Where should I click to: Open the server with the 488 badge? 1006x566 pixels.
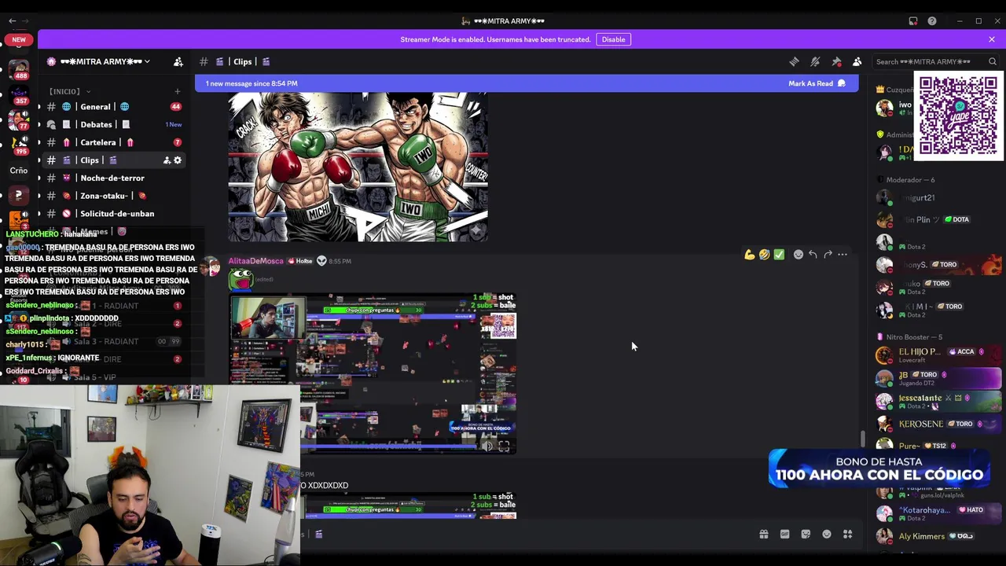pyautogui.click(x=19, y=71)
